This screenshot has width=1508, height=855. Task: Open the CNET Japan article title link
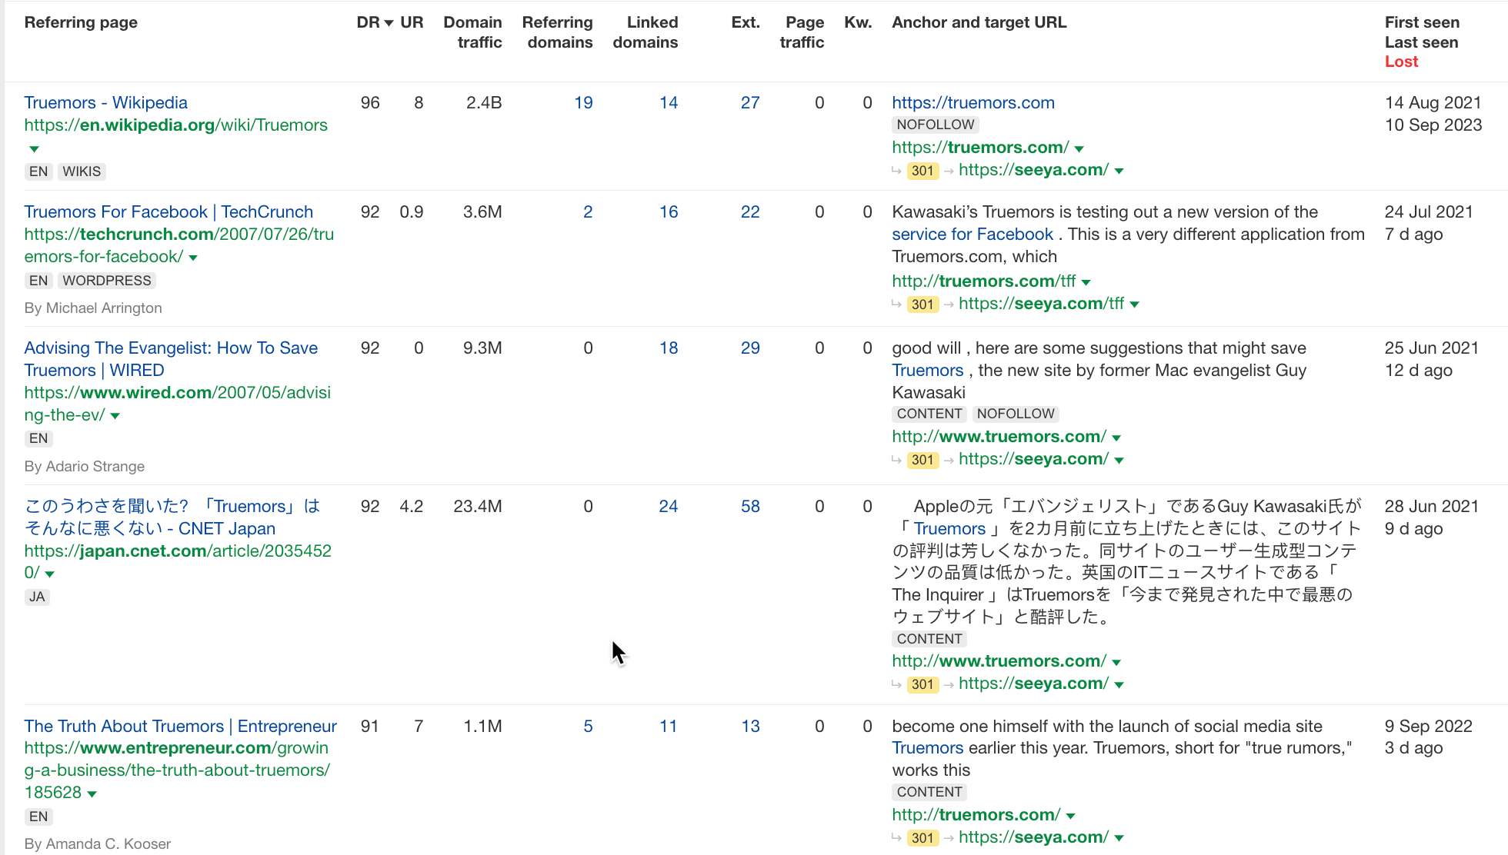coord(172,517)
